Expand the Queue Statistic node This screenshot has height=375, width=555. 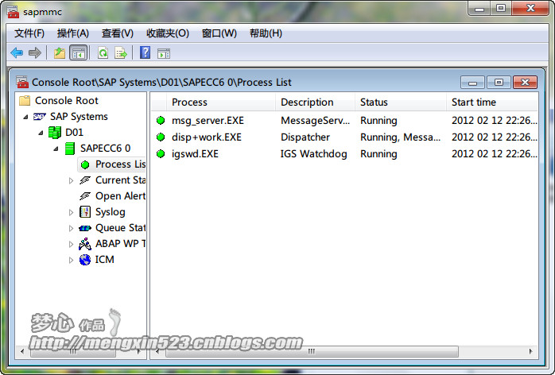point(71,228)
